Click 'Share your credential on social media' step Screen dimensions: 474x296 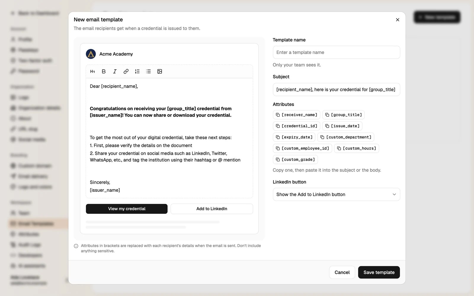[x=165, y=157]
